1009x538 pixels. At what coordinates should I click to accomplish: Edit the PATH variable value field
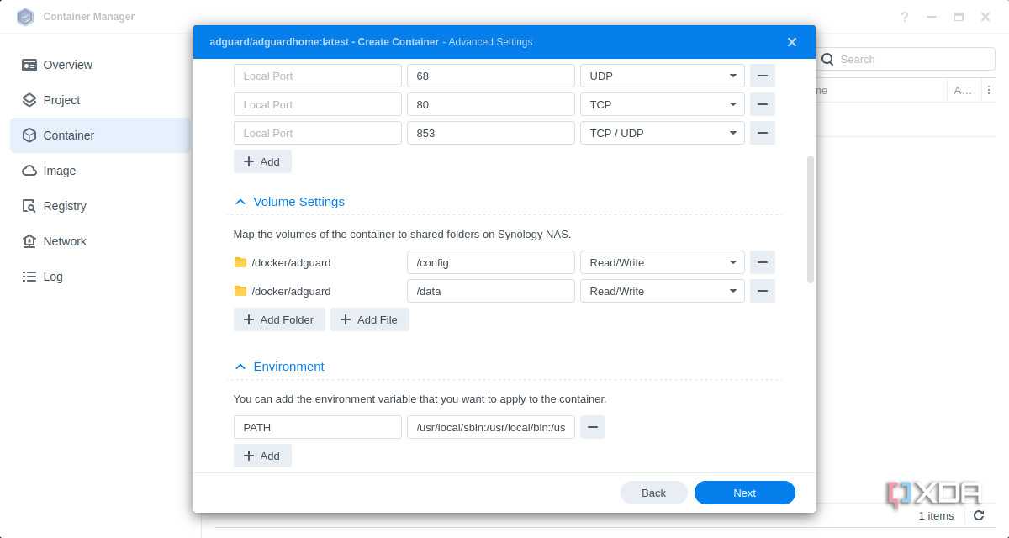491,427
